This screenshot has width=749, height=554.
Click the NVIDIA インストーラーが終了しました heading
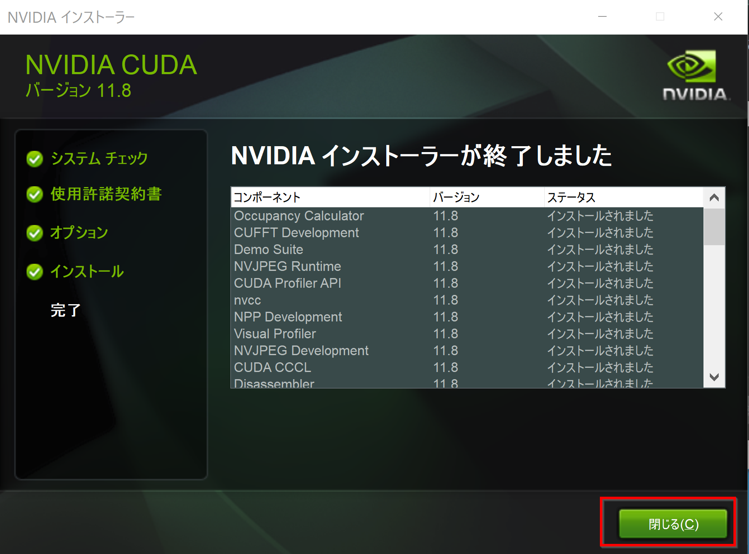(x=421, y=155)
